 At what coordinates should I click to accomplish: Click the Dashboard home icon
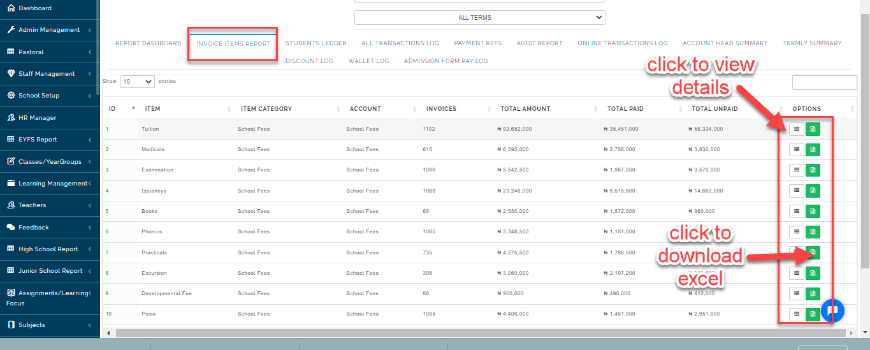(11, 8)
